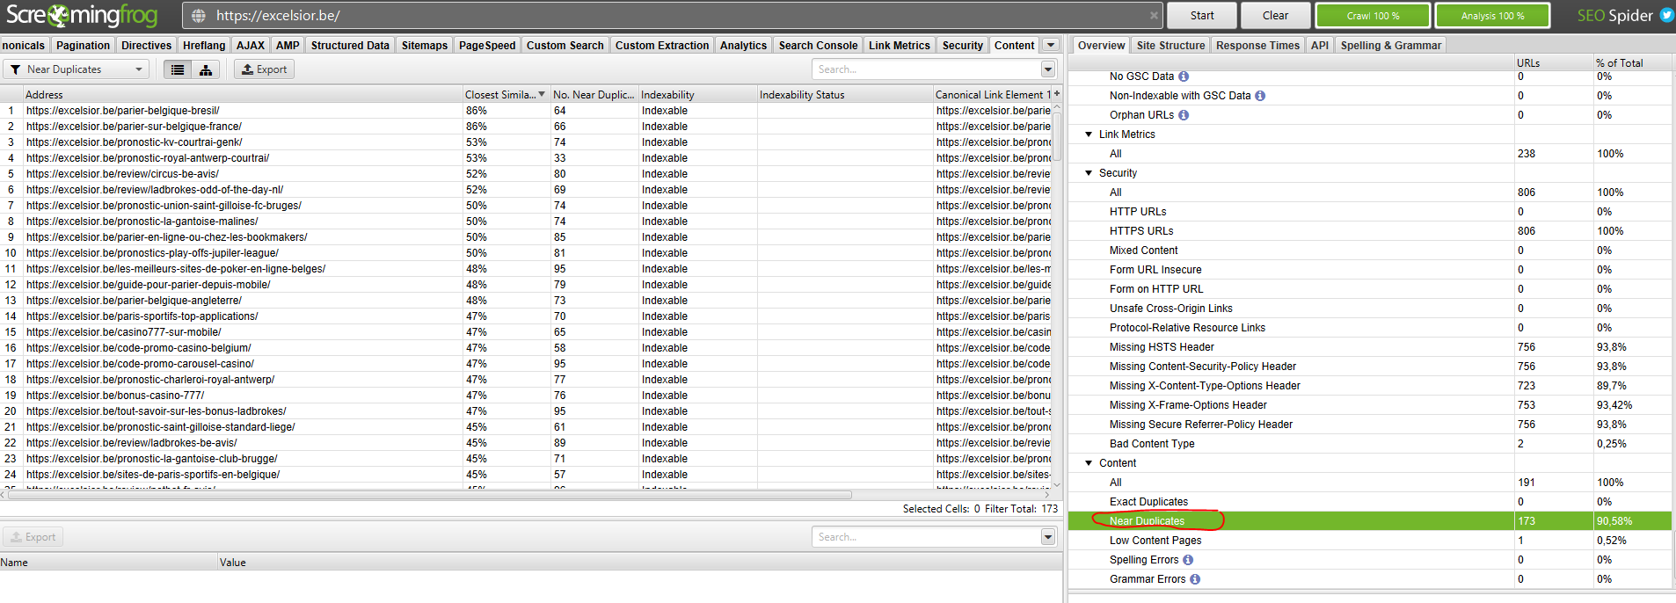1676x603 pixels.
Task: Click the upper table search field
Action: (x=927, y=69)
